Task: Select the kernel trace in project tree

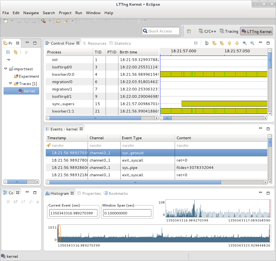Action: click(29, 91)
